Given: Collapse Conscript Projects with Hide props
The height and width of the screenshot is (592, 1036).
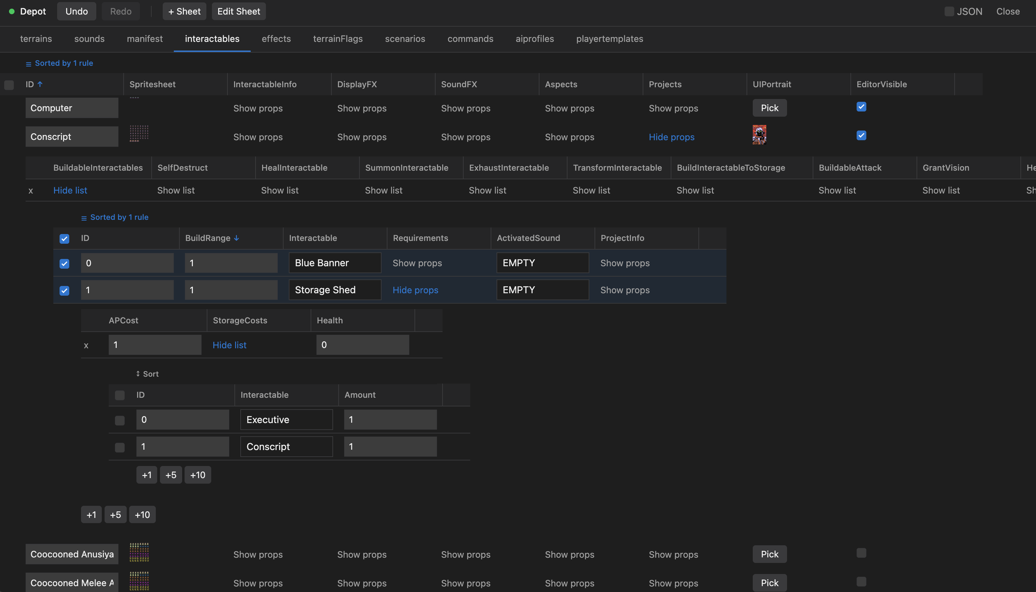Looking at the screenshot, I should (671, 137).
